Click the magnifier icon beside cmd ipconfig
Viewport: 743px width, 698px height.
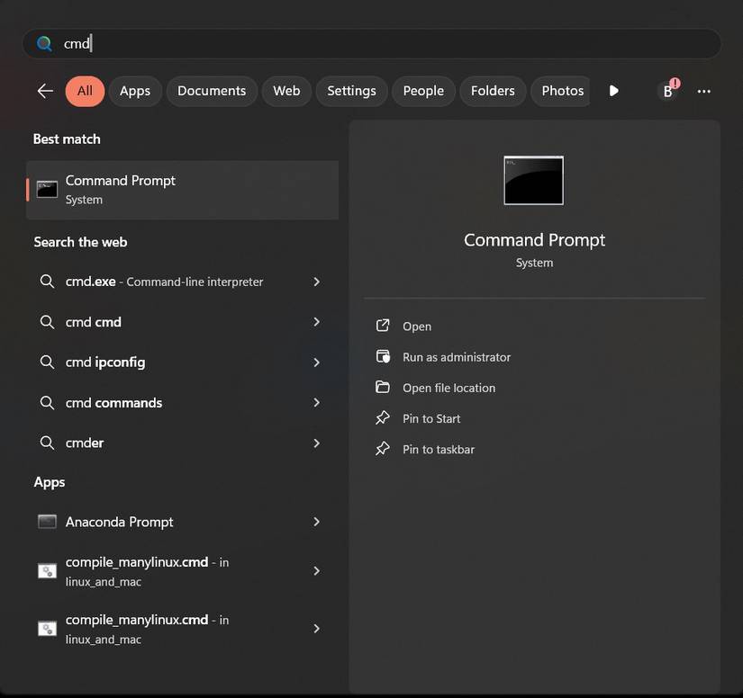(47, 362)
